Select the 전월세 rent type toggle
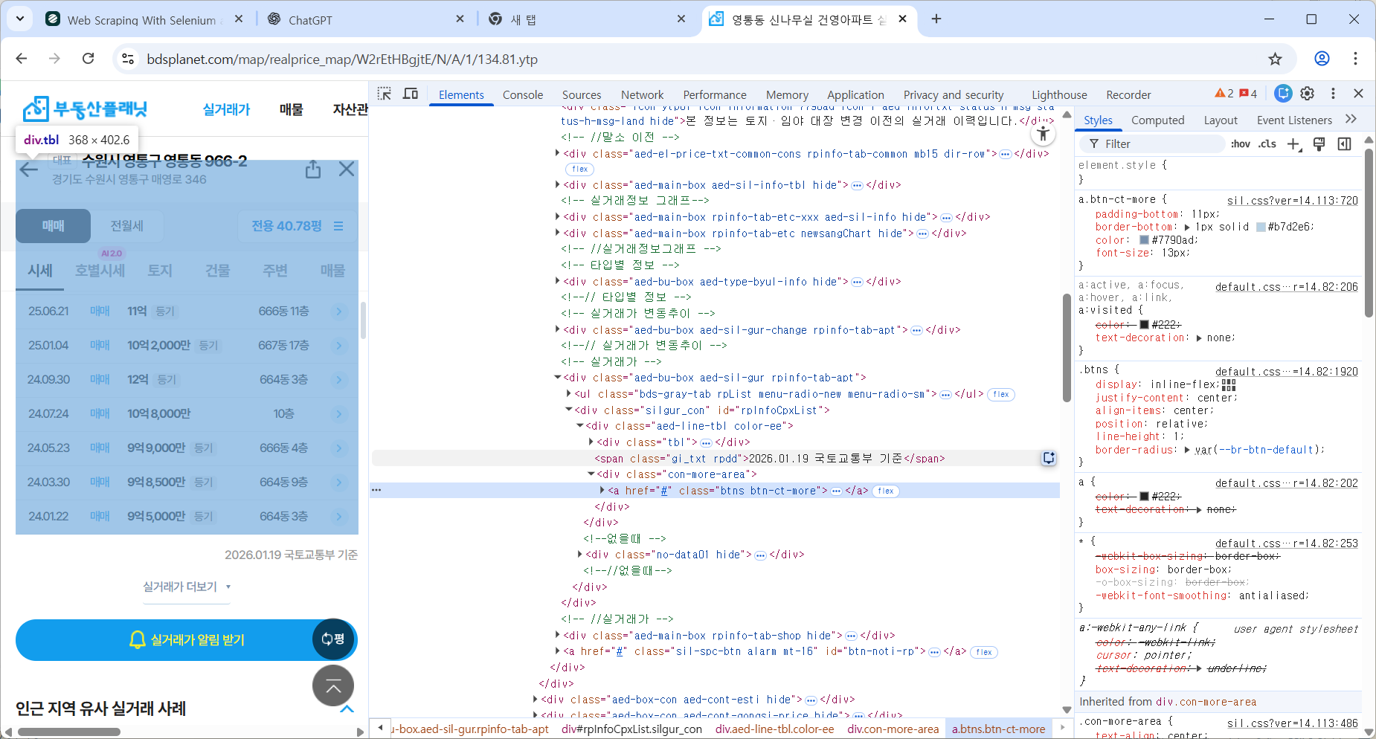Viewport: 1376px width, 739px height. (x=127, y=226)
